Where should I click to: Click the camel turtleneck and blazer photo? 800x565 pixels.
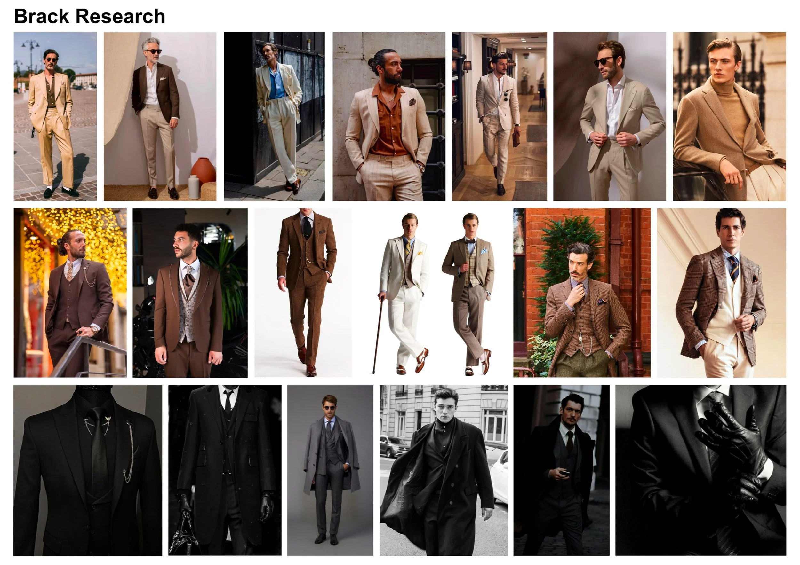729,116
